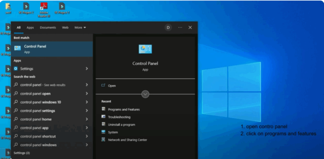Click the Control Panel best match icon
This screenshot has height=159, width=324.
(17, 49)
